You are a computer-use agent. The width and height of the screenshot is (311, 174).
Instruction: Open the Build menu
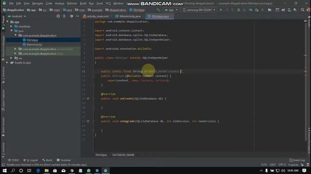tap(83, 3)
